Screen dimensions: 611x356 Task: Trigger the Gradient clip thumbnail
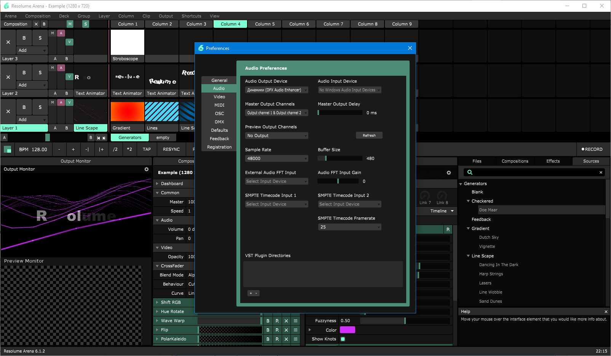pos(128,112)
